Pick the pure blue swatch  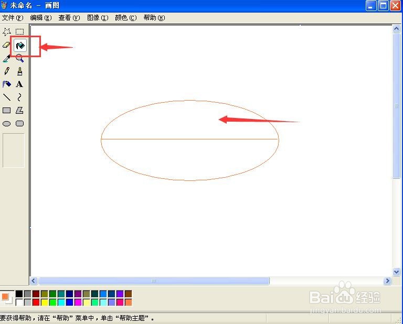pos(70,302)
